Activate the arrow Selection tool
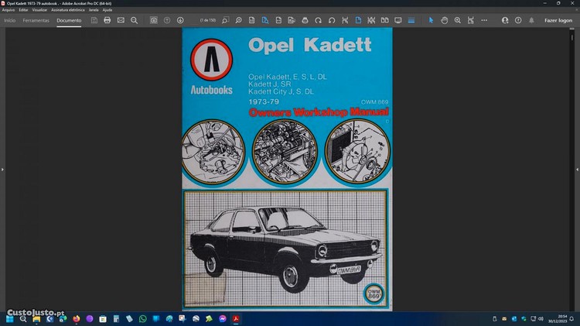 (x=432, y=20)
